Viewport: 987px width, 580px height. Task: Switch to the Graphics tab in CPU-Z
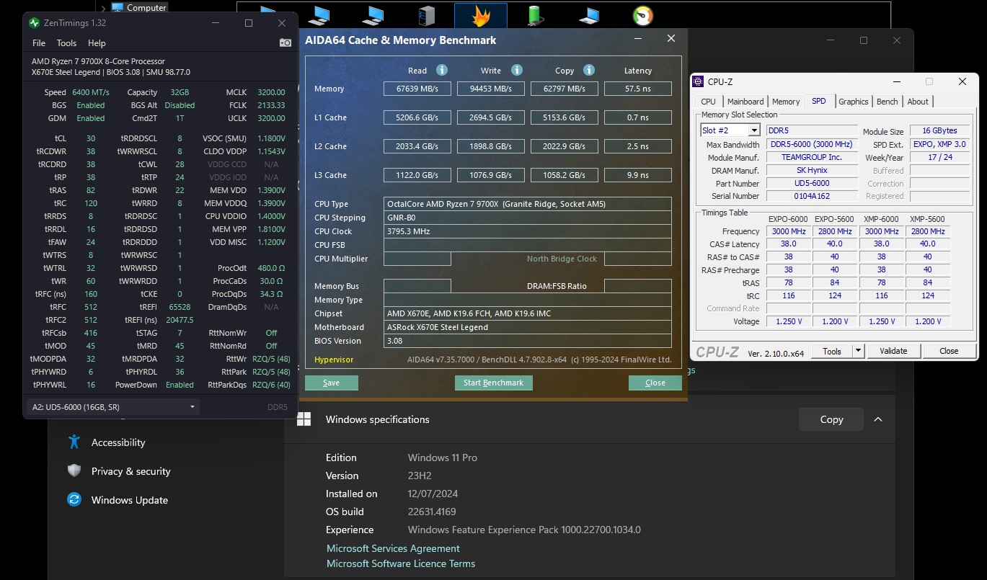click(854, 102)
